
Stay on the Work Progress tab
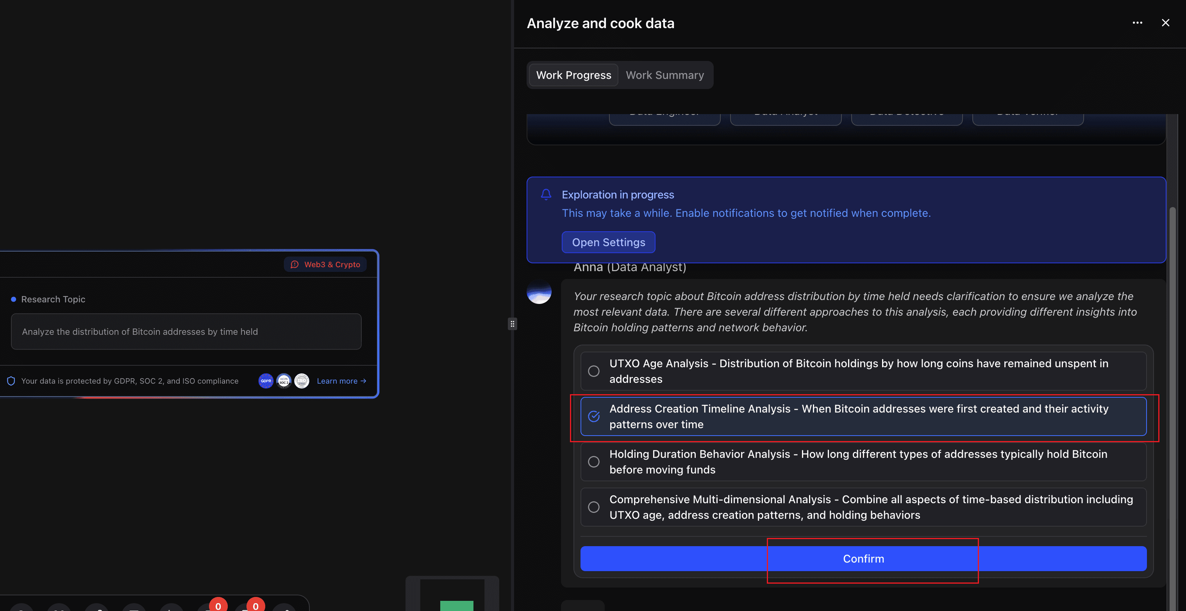(x=573, y=75)
